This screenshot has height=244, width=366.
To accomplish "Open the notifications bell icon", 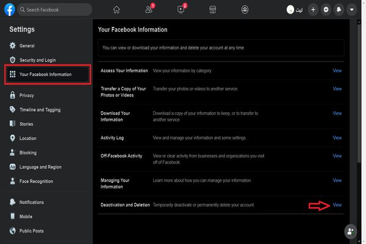I will [x=339, y=10].
